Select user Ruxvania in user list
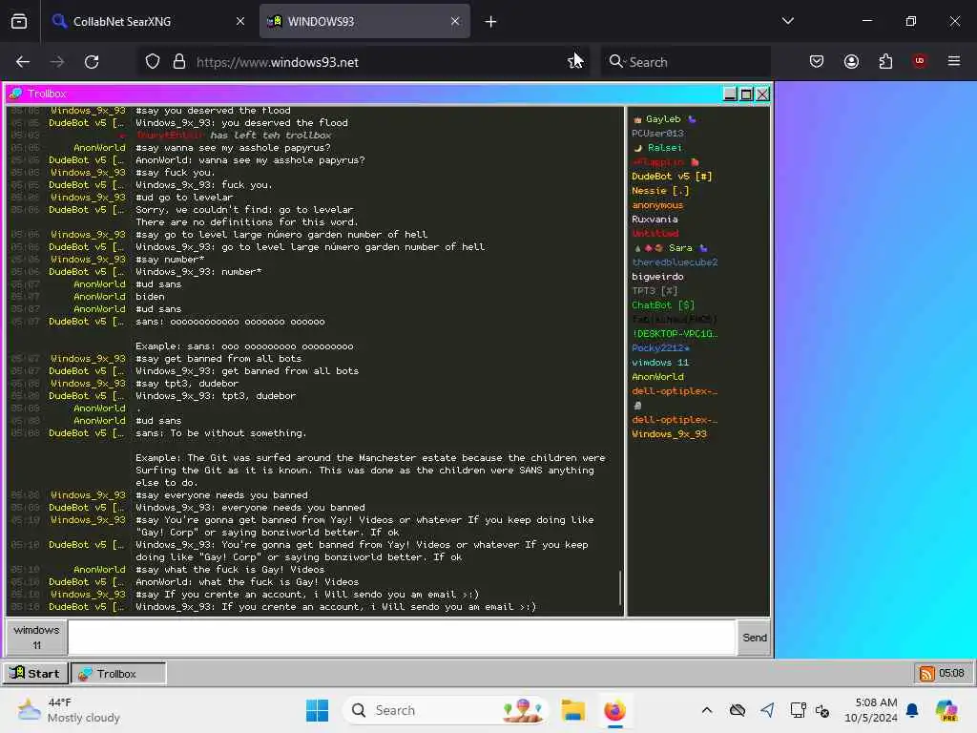This screenshot has height=733, width=977. (655, 220)
